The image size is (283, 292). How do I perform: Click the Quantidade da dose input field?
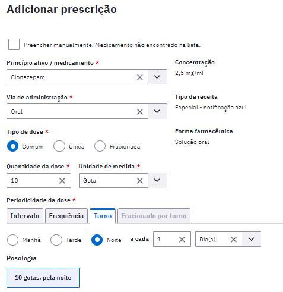33,181
